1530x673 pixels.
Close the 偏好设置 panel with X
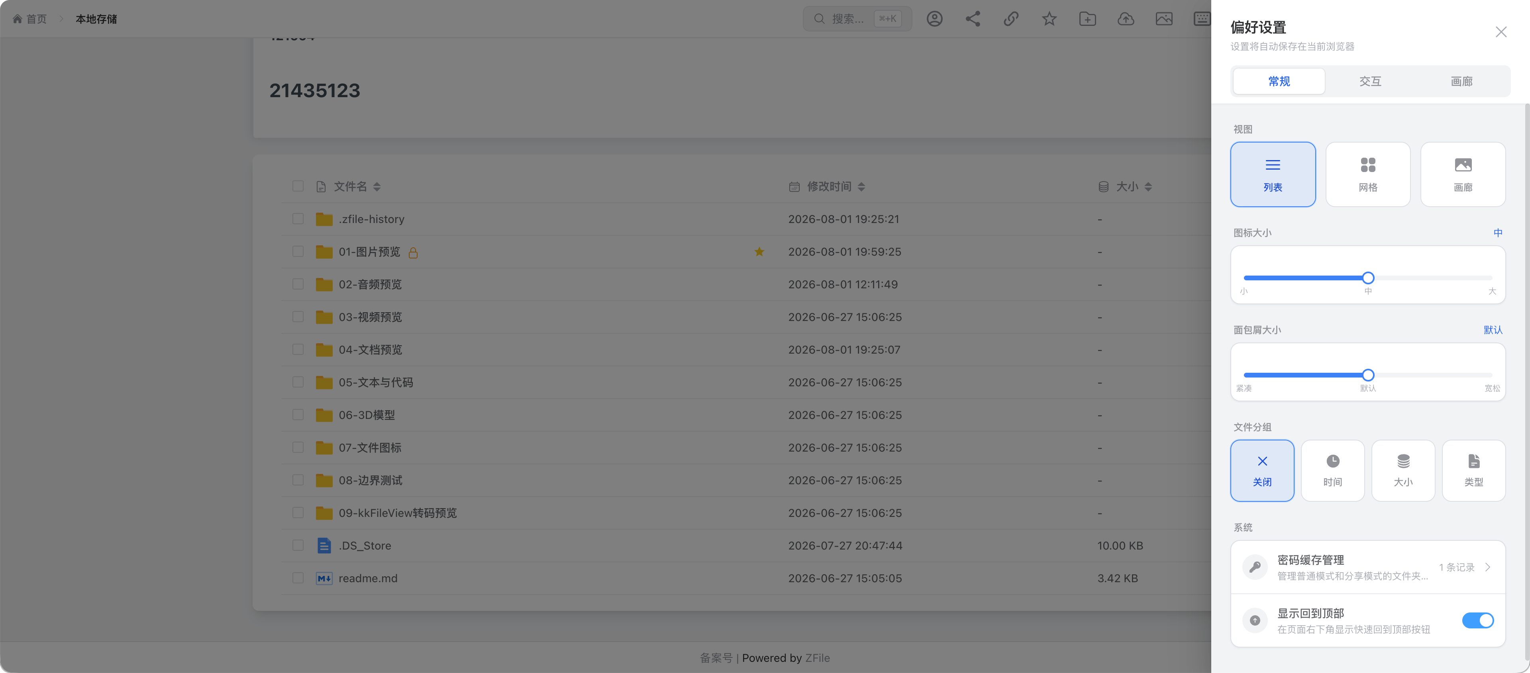click(x=1501, y=32)
